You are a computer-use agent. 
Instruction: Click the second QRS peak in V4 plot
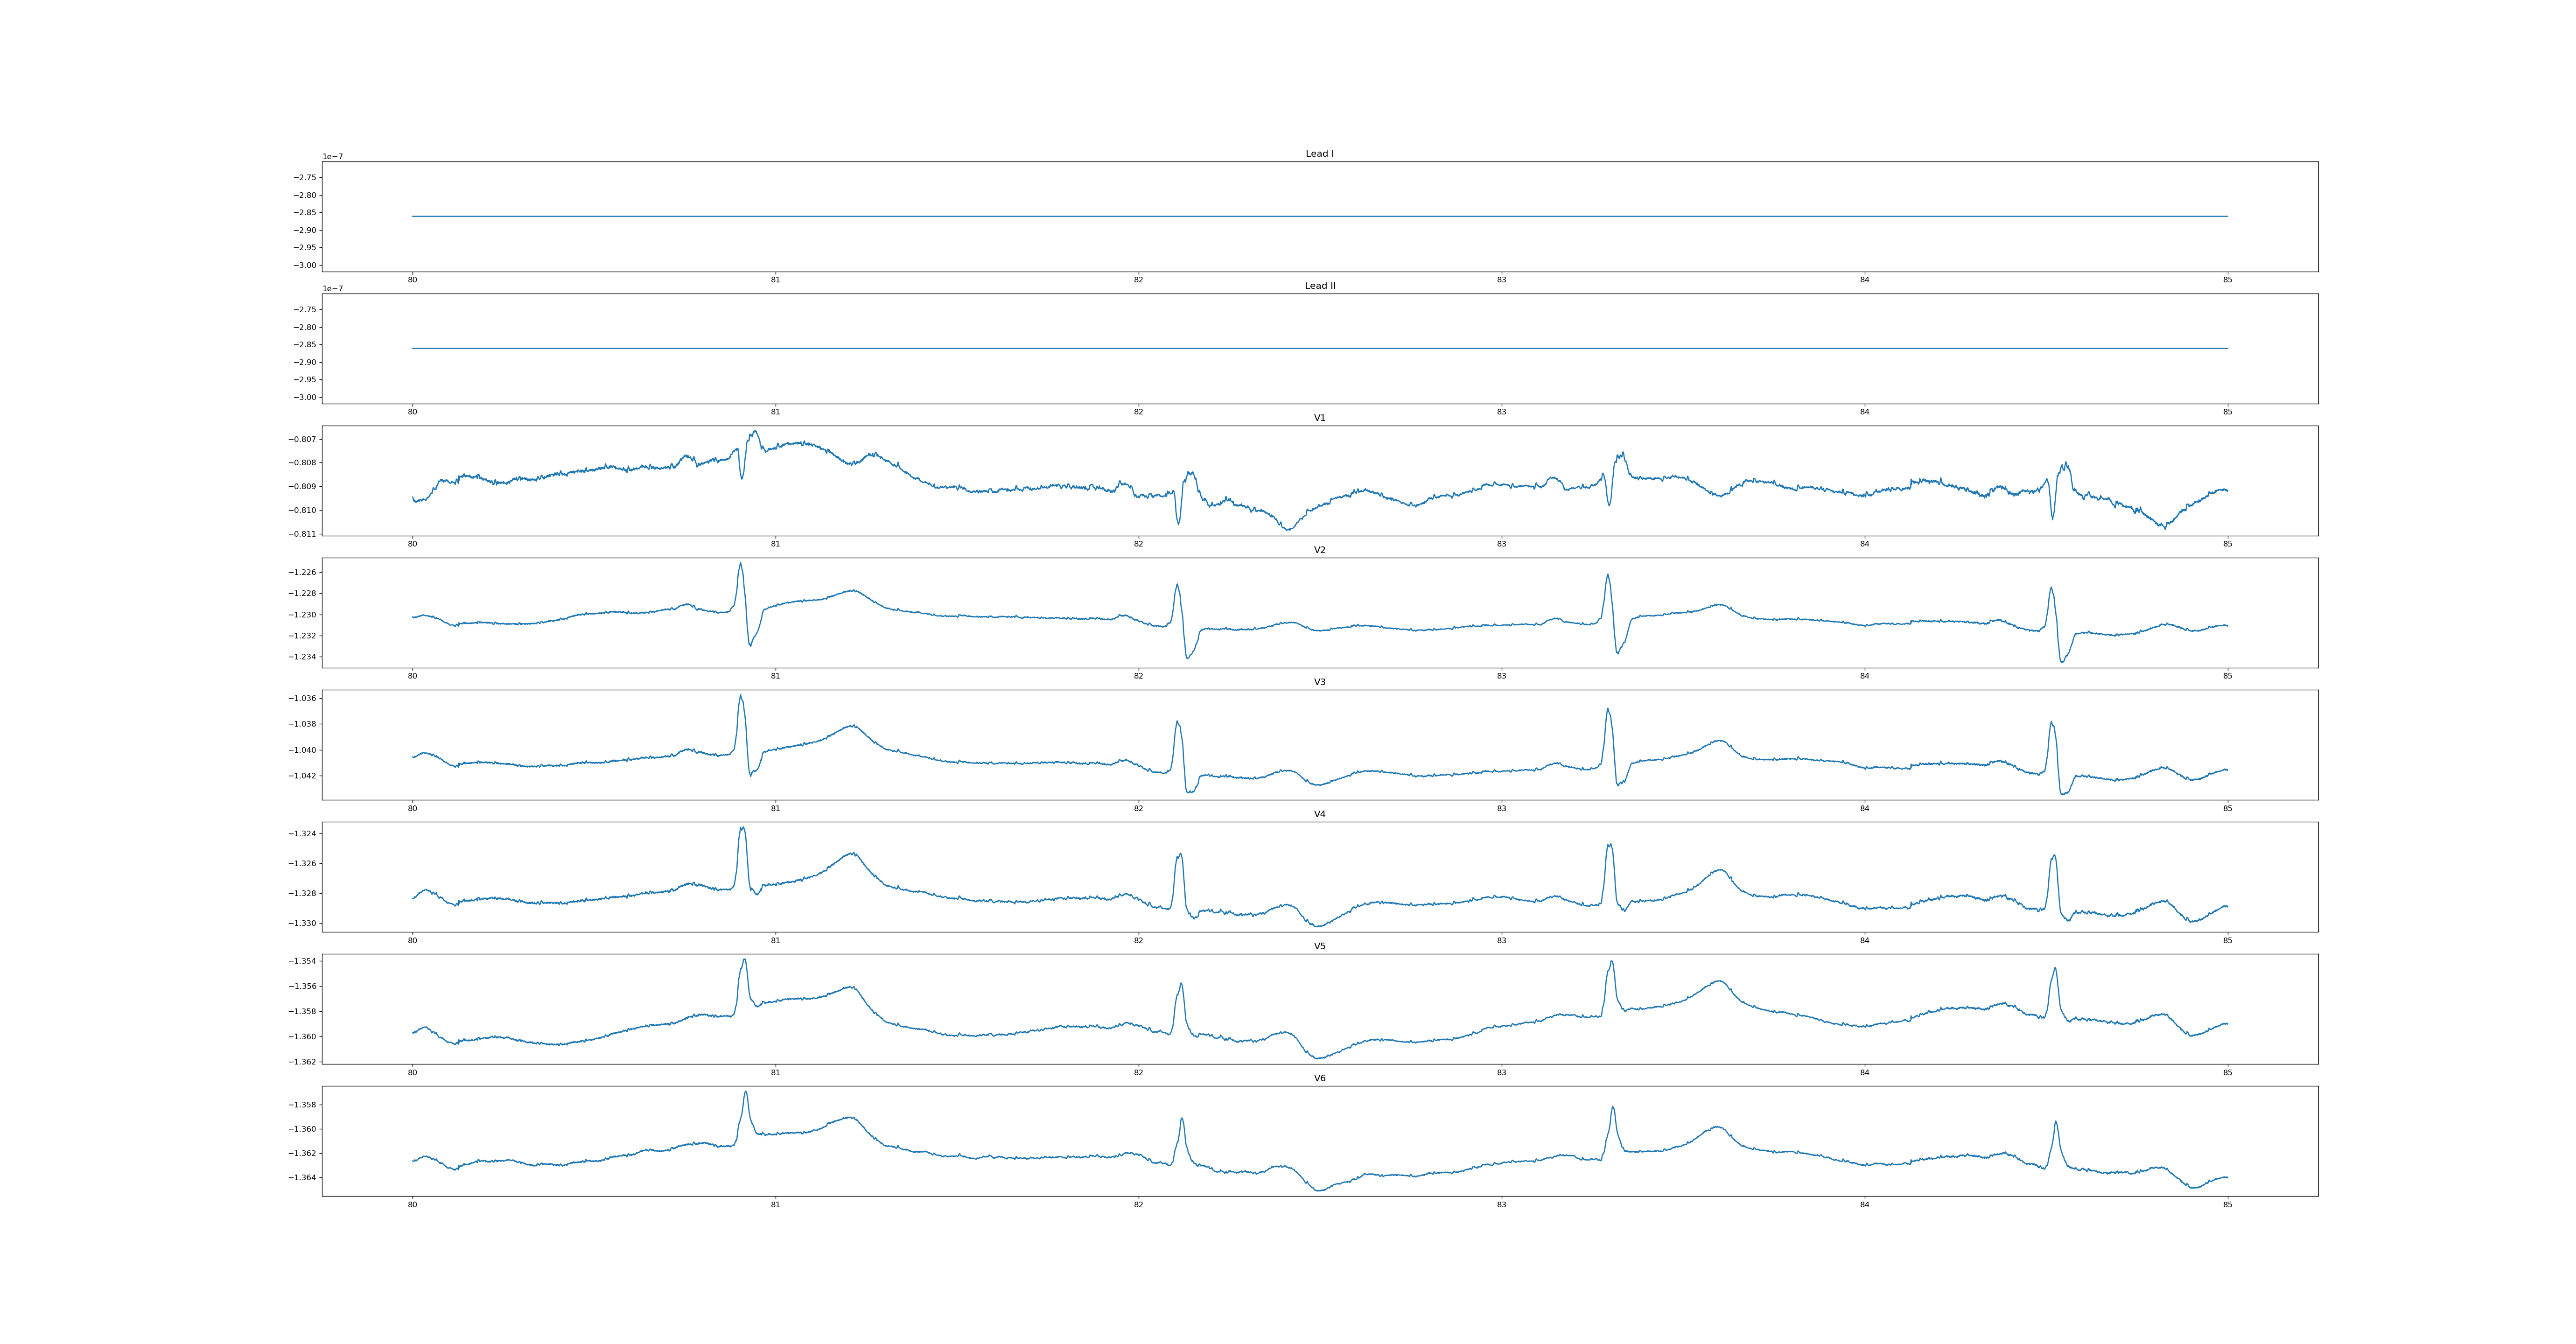coord(1180,855)
